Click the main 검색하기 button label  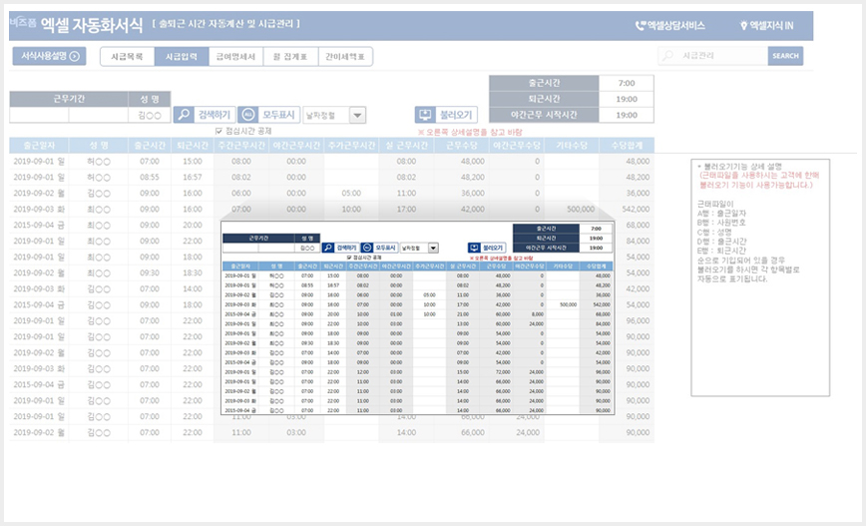215,115
